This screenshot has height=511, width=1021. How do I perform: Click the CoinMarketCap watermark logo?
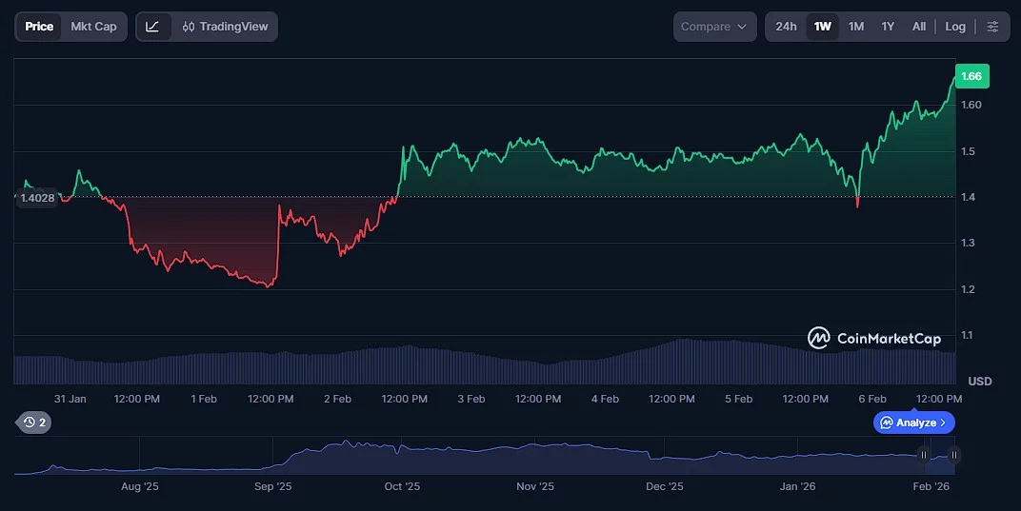click(x=874, y=338)
